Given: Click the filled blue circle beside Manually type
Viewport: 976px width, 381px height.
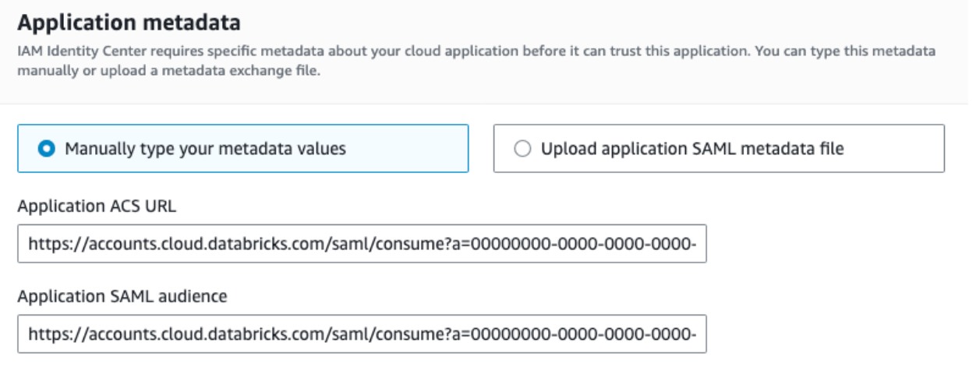Looking at the screenshot, I should click(x=47, y=149).
